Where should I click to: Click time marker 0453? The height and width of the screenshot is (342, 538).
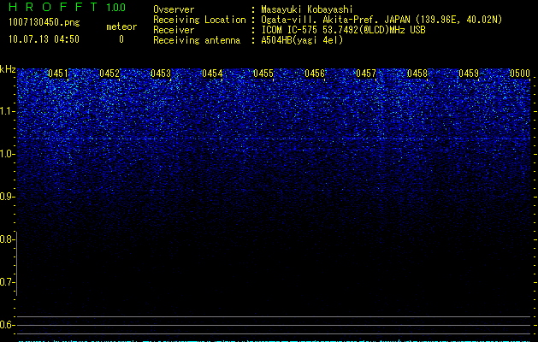(161, 74)
